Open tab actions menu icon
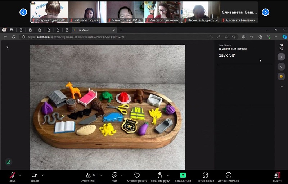This screenshot has width=288, height=184. tap(11, 30)
